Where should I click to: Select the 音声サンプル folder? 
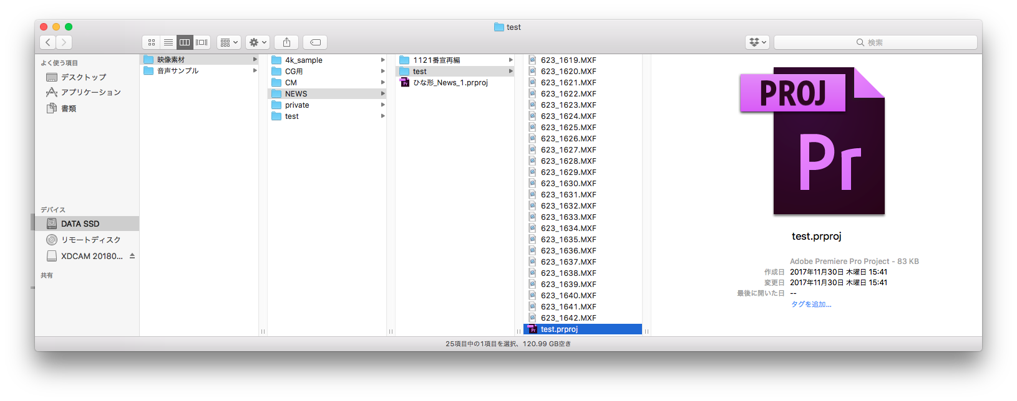coord(199,71)
